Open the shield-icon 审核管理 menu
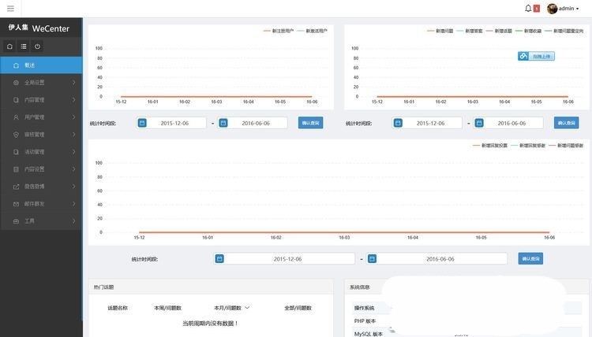 41,135
